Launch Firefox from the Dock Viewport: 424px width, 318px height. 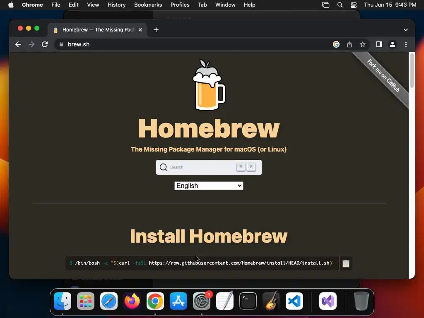point(132,301)
